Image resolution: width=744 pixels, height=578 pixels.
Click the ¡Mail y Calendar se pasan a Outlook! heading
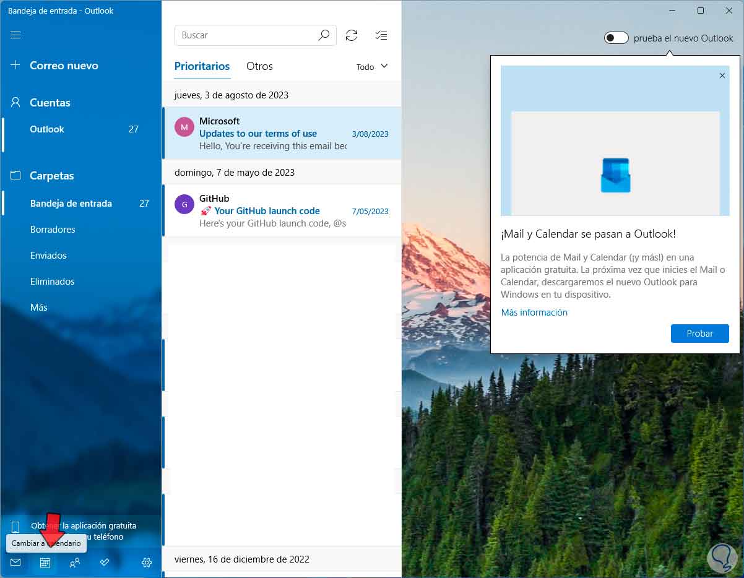(x=588, y=234)
